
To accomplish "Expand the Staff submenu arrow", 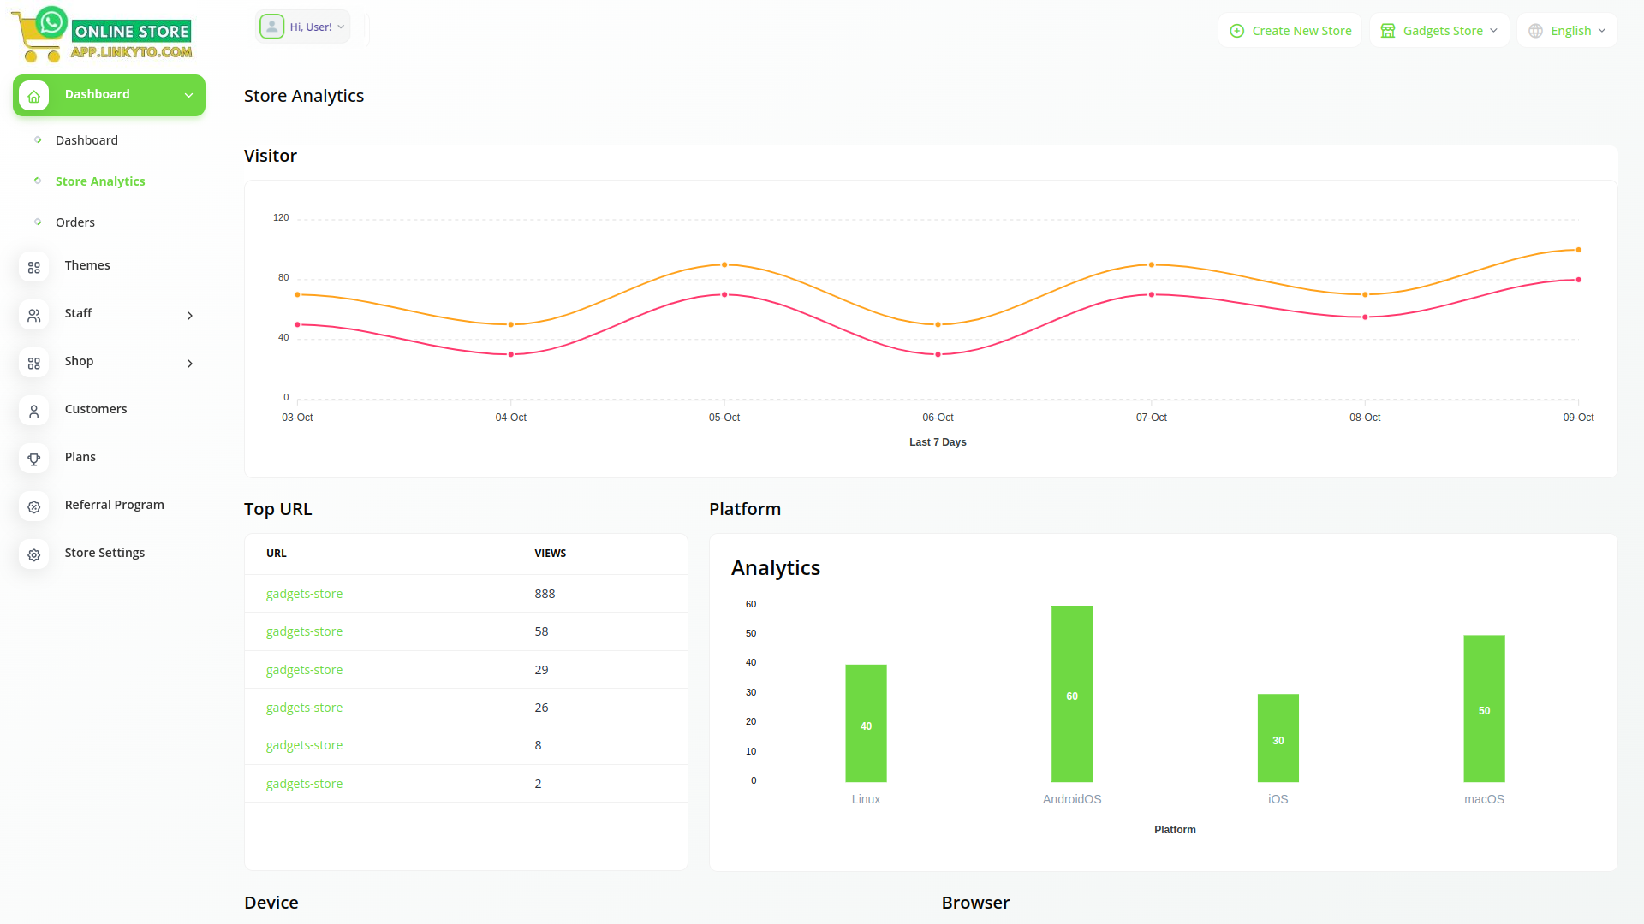I will pos(190,316).
